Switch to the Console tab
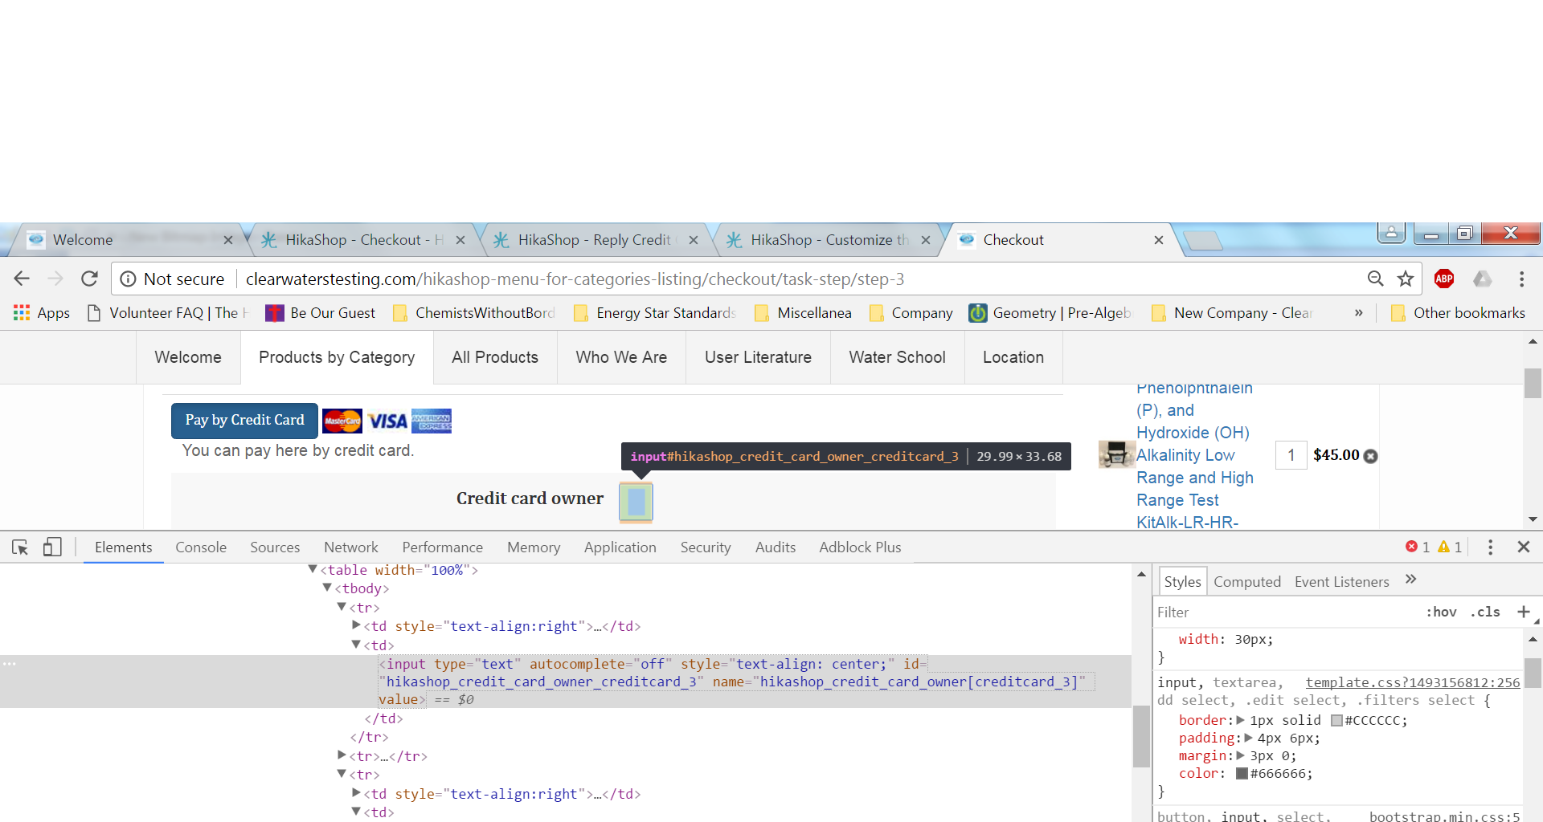The image size is (1543, 822). coord(201,547)
